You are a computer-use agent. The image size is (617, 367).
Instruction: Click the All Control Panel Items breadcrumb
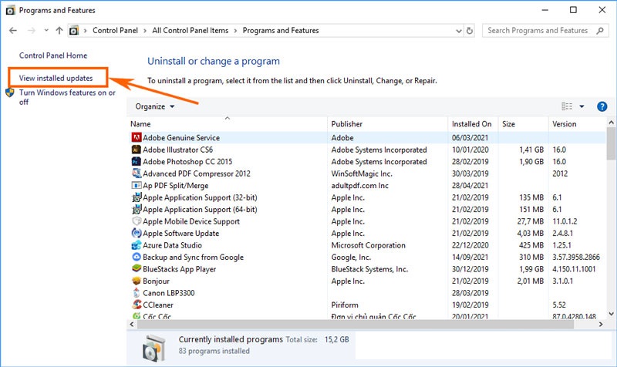[x=191, y=31]
